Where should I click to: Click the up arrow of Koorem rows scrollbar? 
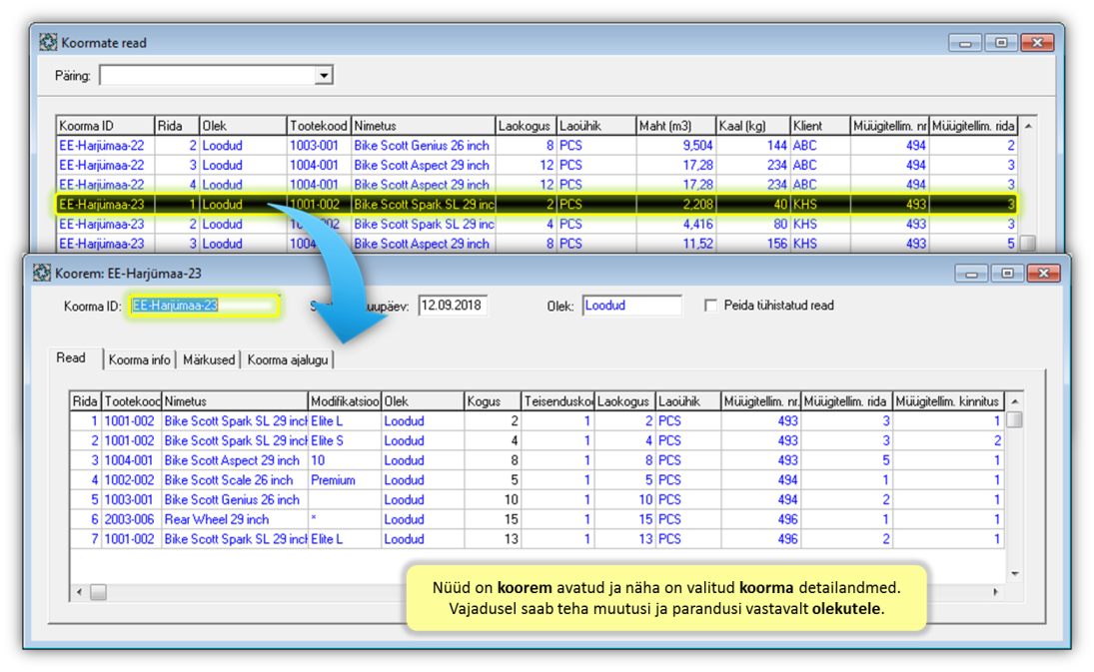(x=1015, y=401)
